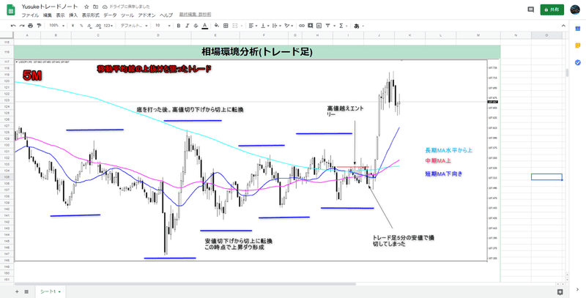Open the 編集 menu
Image resolution: width=586 pixels, height=298 pixels.
click(x=48, y=15)
